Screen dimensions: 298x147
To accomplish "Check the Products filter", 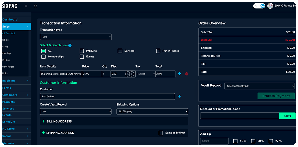I will point(82,51).
